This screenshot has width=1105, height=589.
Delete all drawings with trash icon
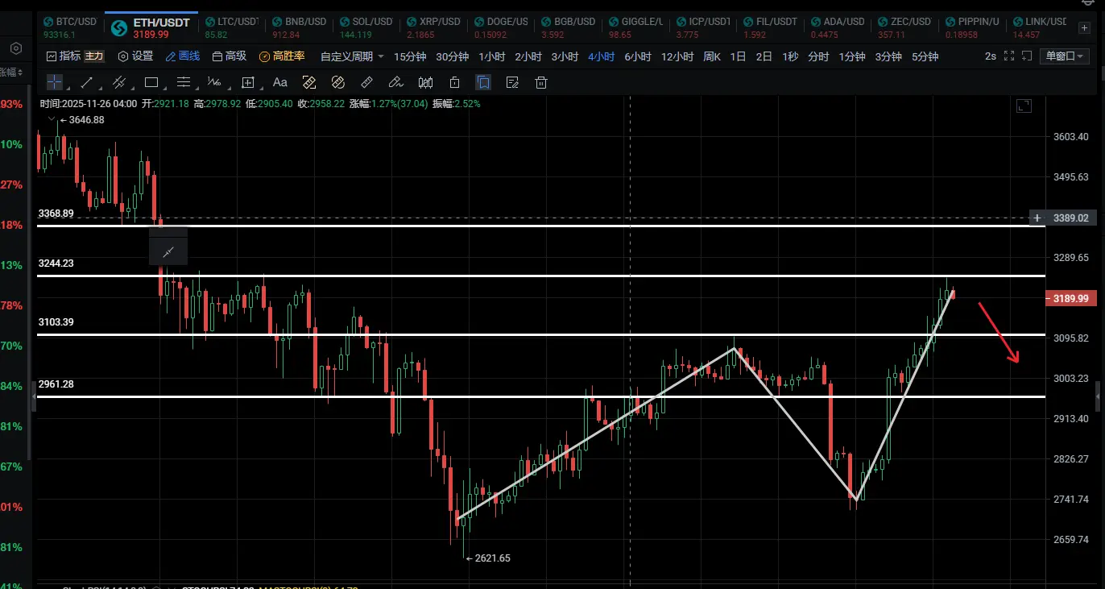[x=541, y=82]
